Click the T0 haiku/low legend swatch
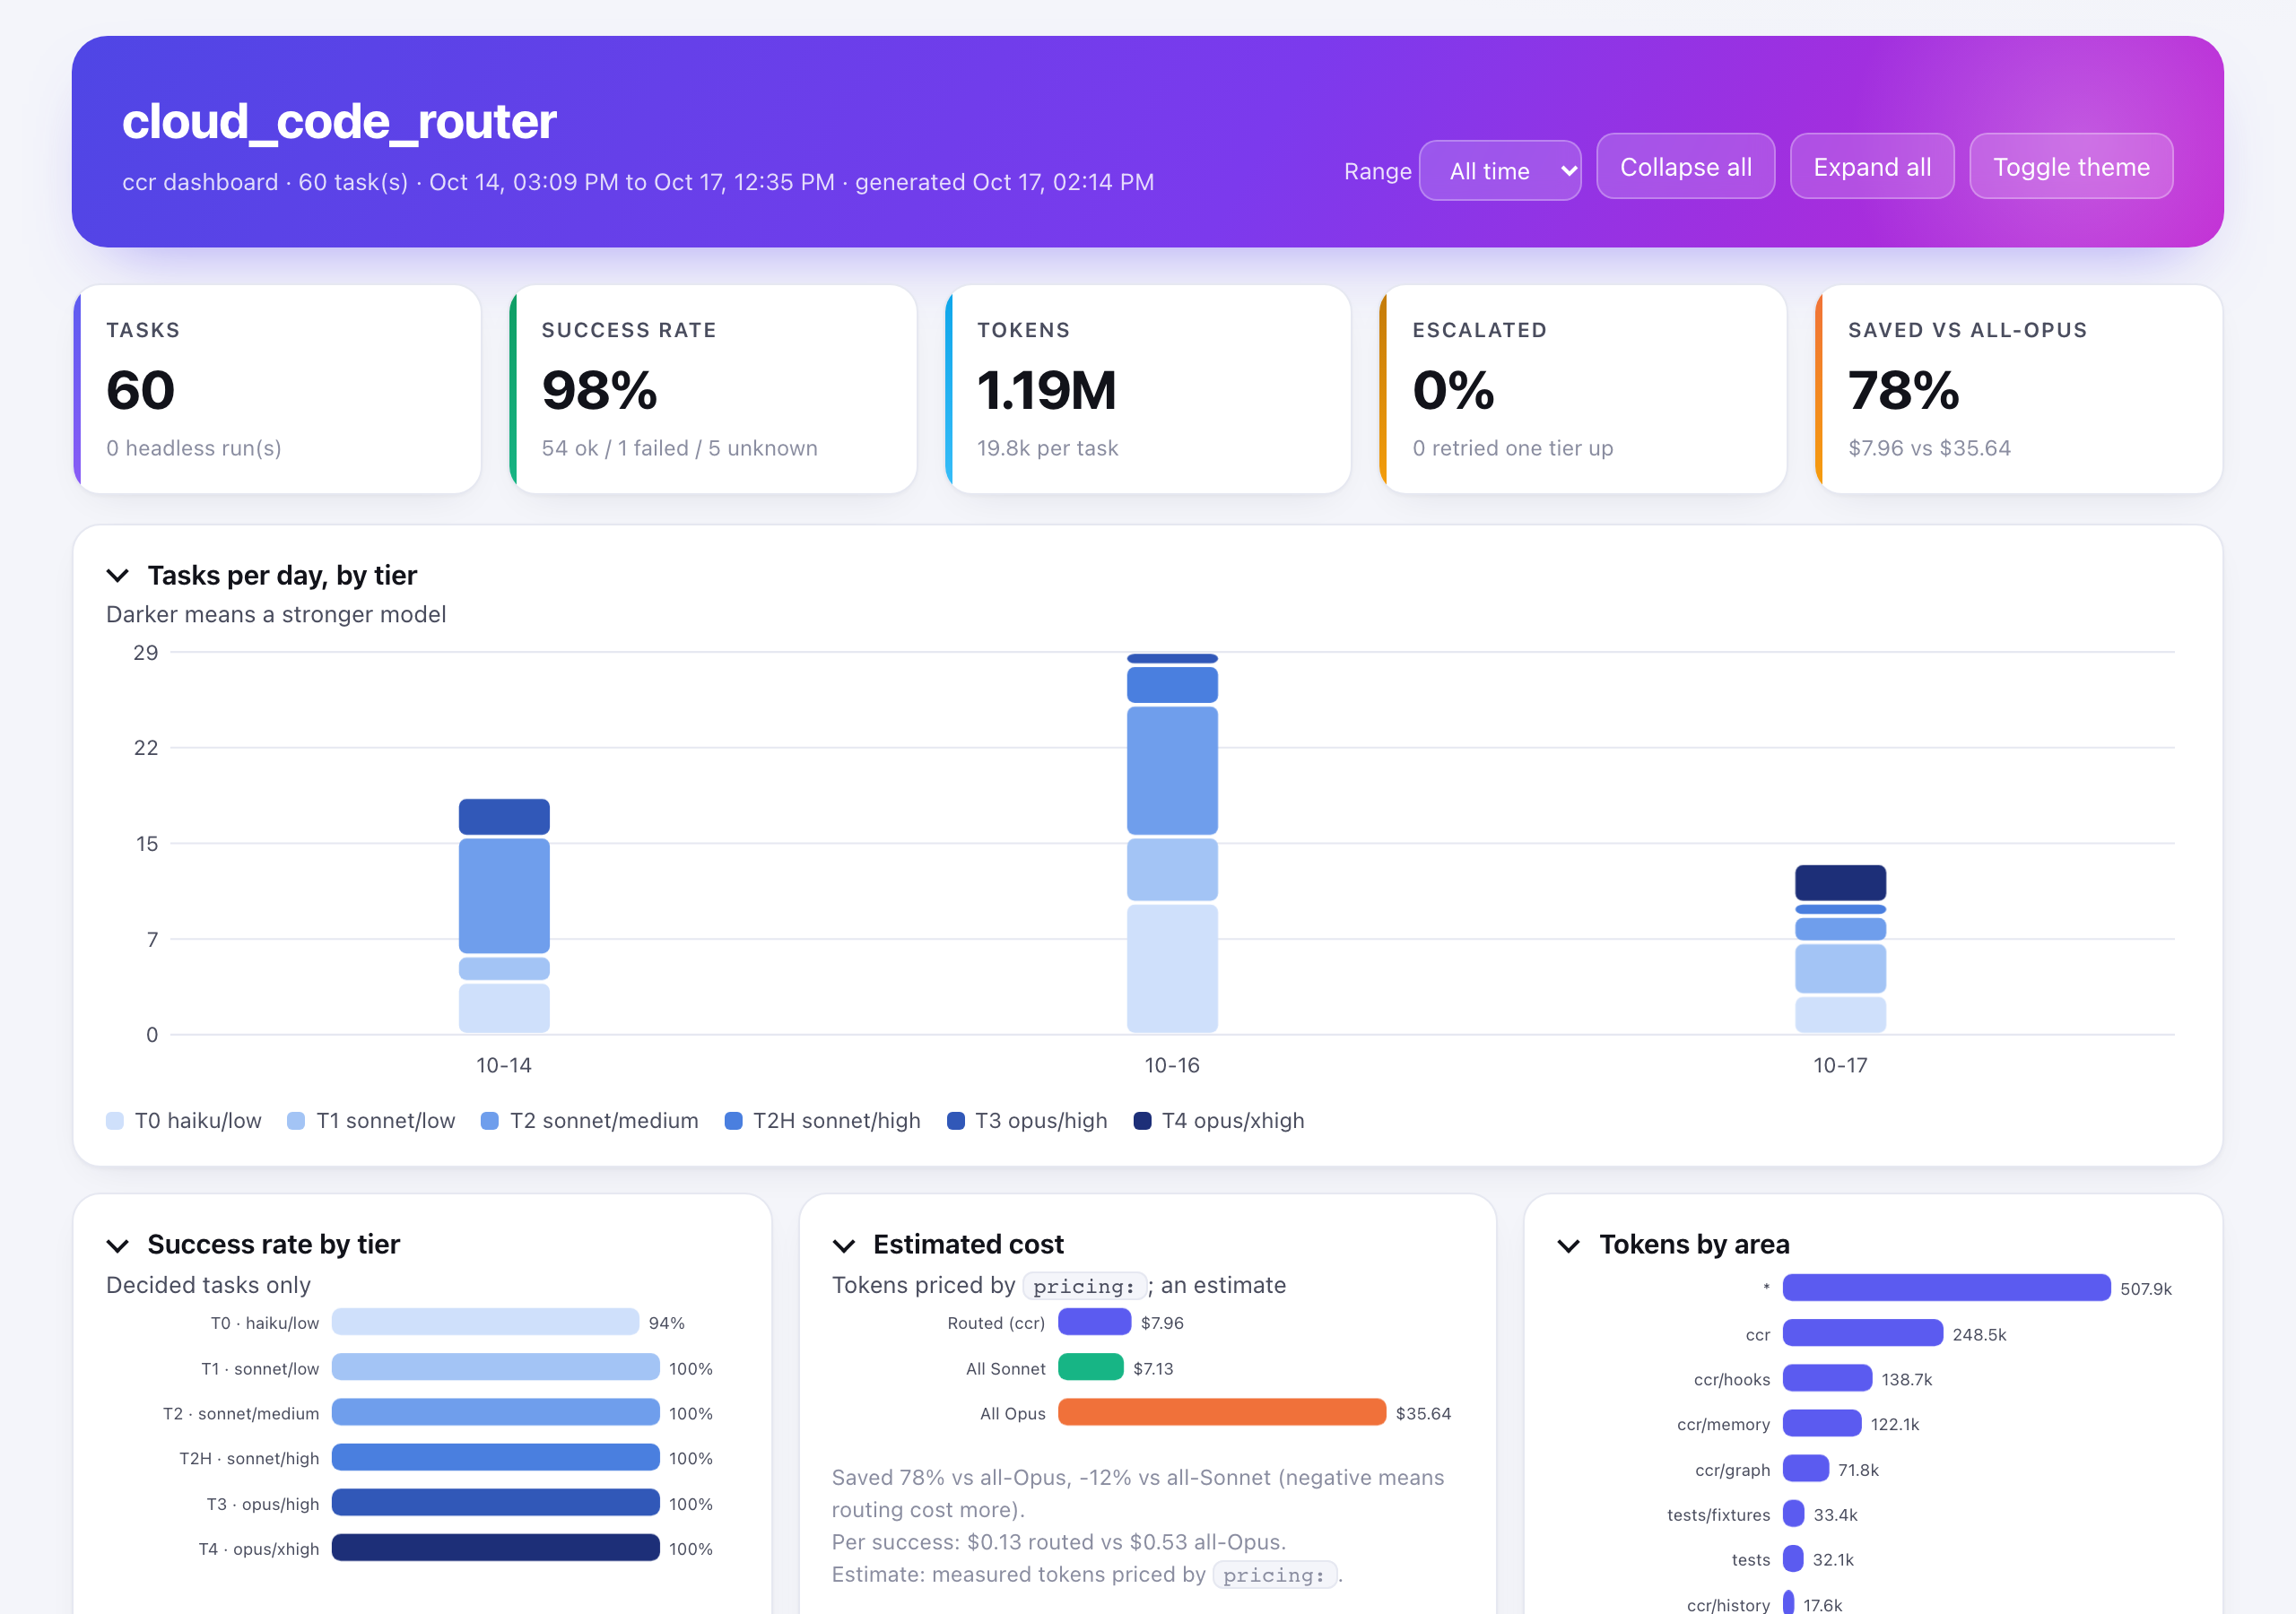This screenshot has width=2296, height=1614. tap(115, 1120)
